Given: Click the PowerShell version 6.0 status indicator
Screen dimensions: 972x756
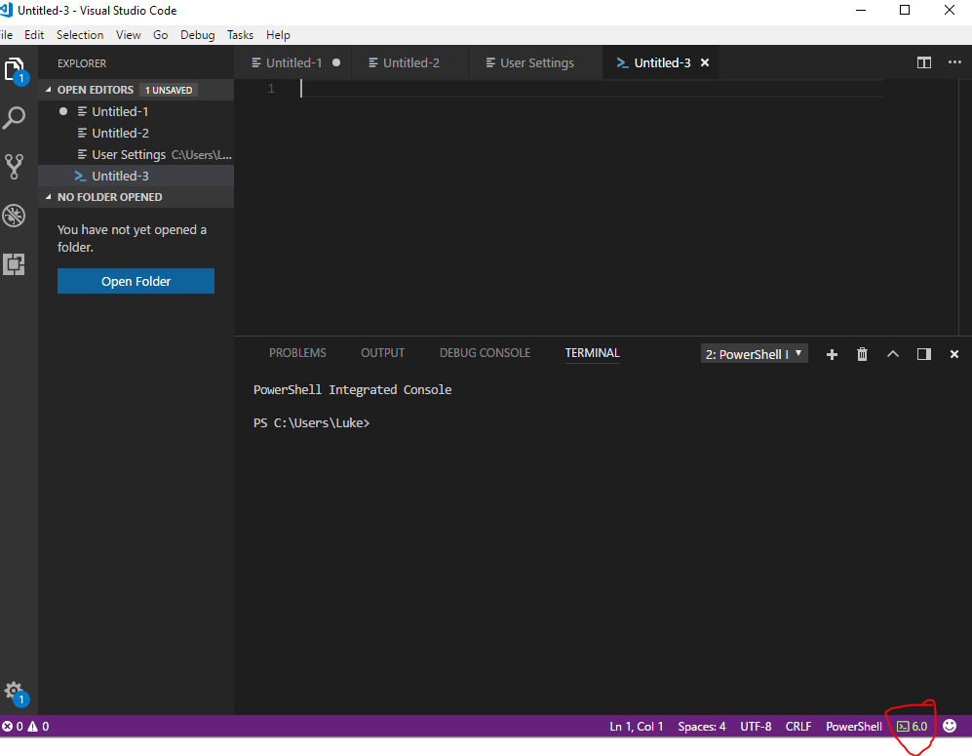Looking at the screenshot, I should (913, 726).
